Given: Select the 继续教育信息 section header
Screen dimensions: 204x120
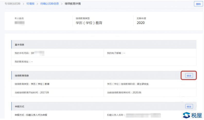Looking at the screenshot, I should coord(22,76).
